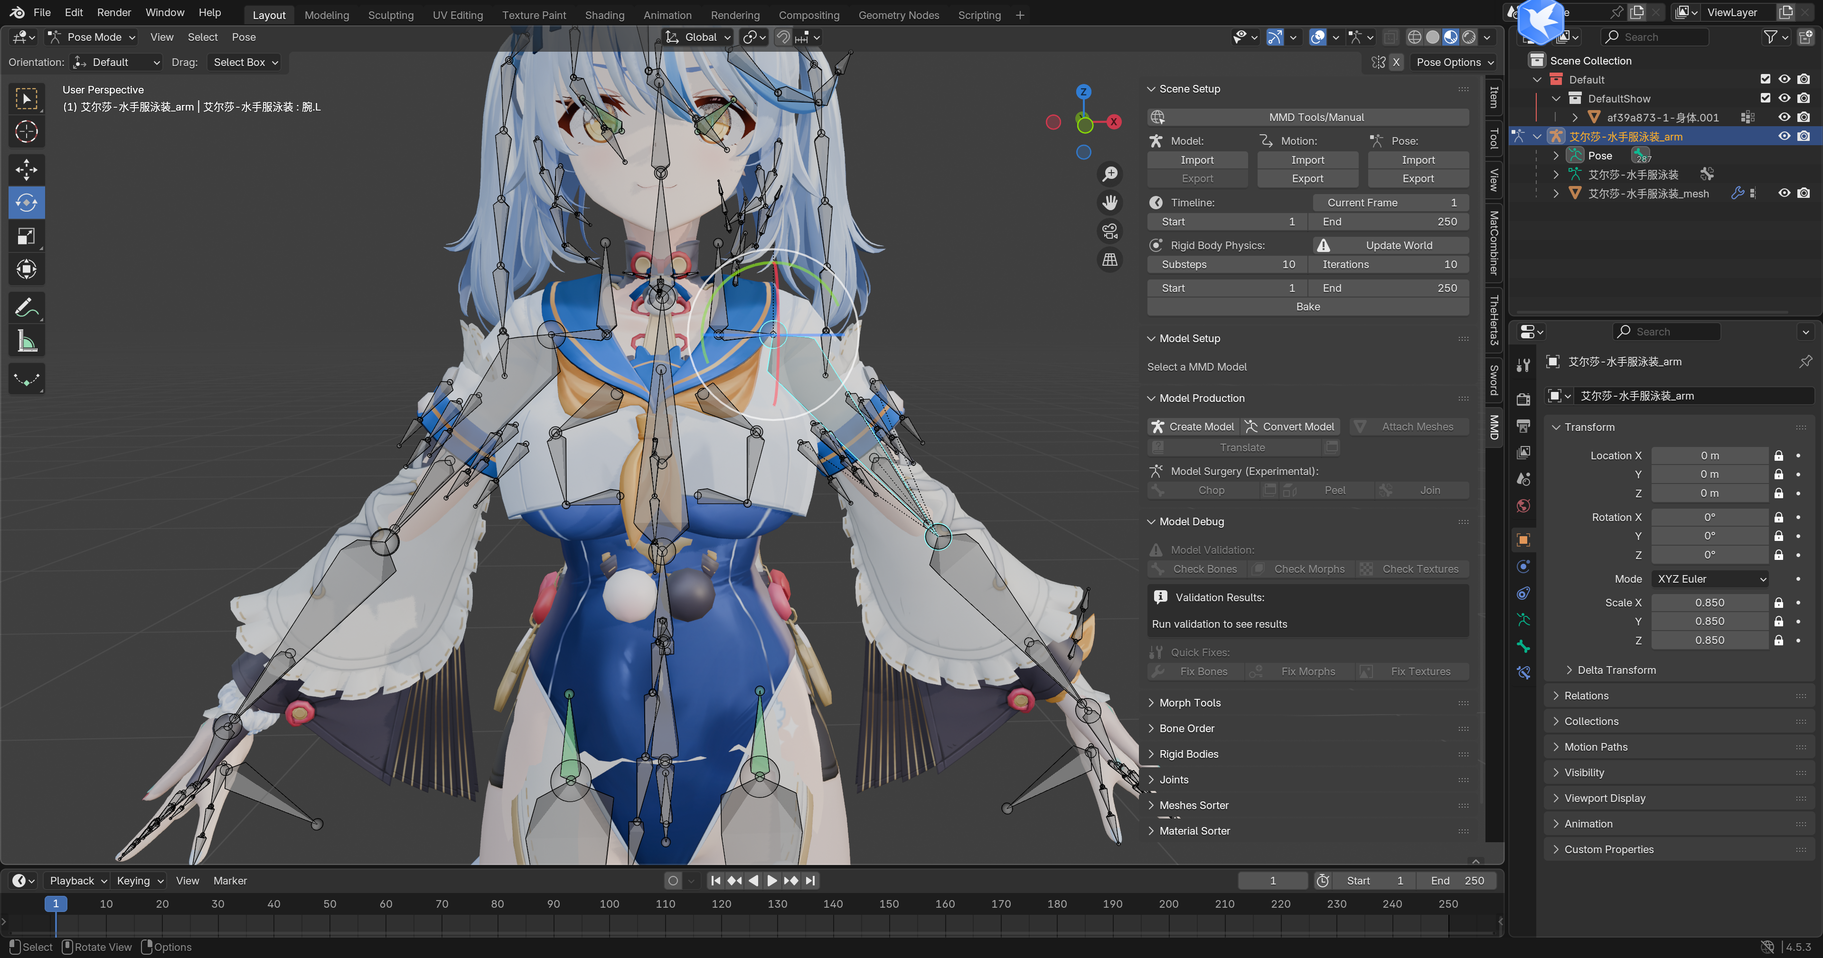The image size is (1823, 958).
Task: Open the Render menu
Action: click(x=113, y=12)
